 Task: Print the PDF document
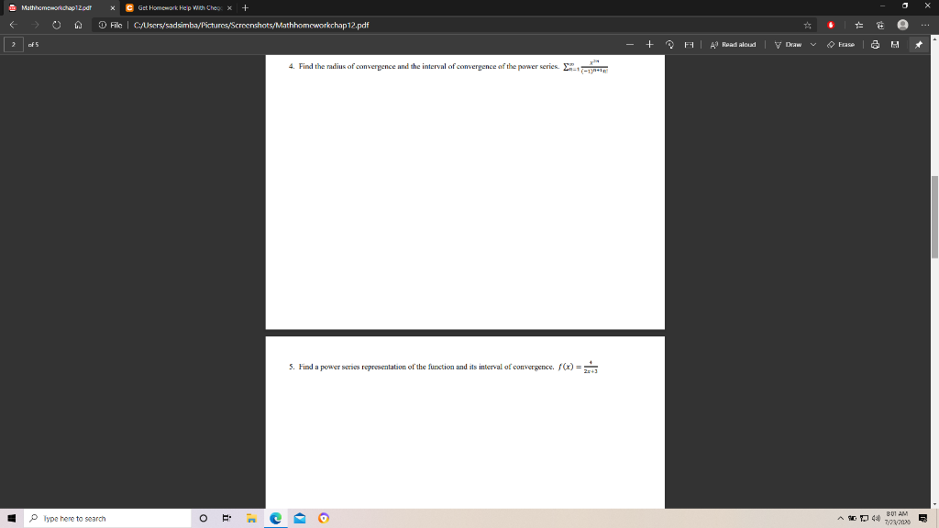coord(874,44)
